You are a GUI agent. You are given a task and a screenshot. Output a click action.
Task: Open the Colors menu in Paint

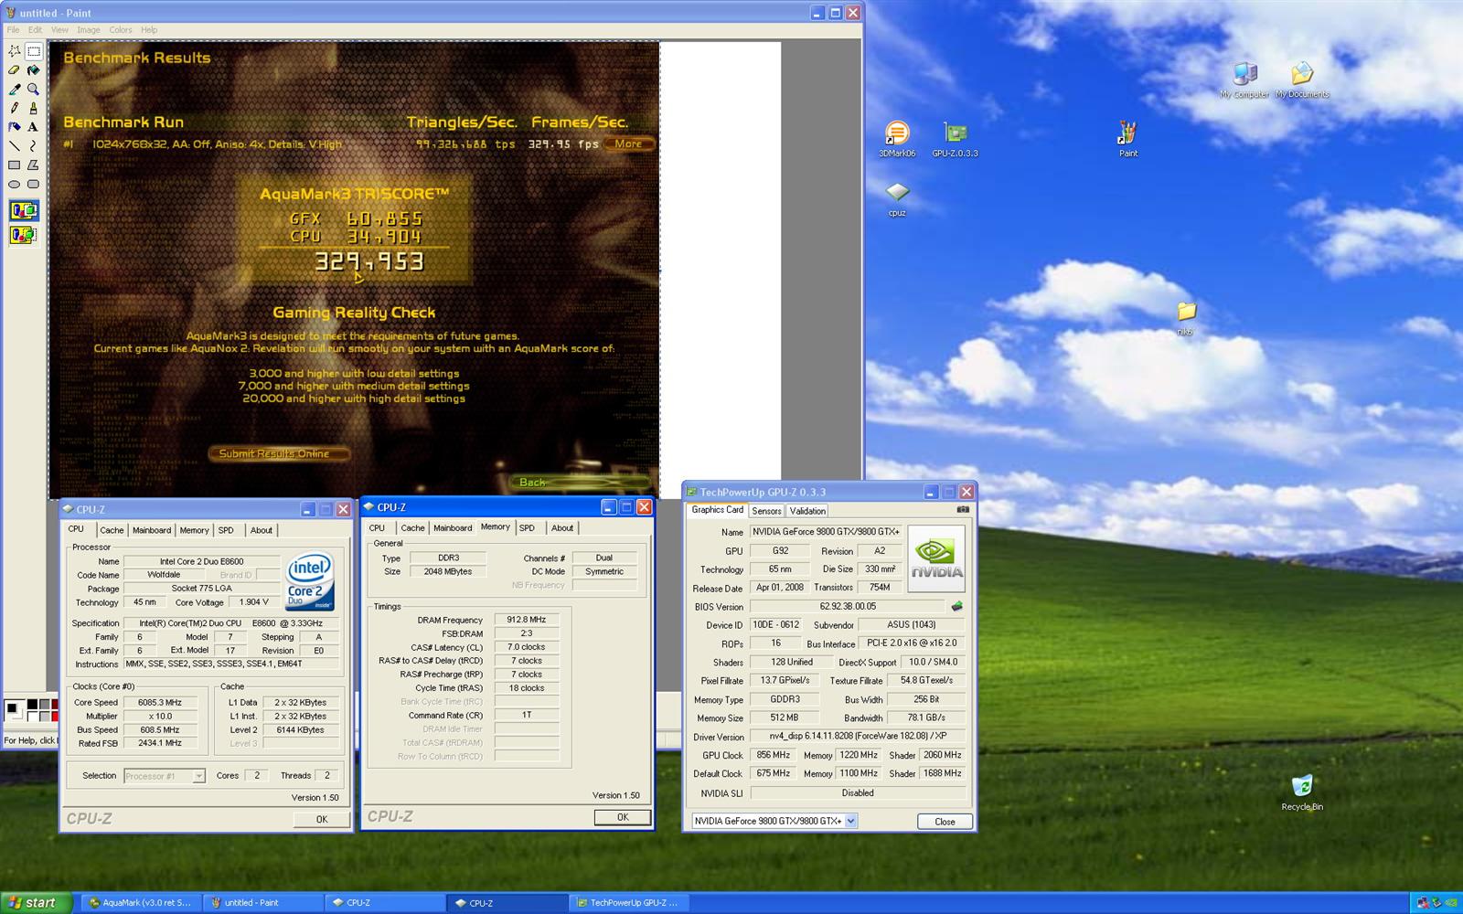(121, 30)
